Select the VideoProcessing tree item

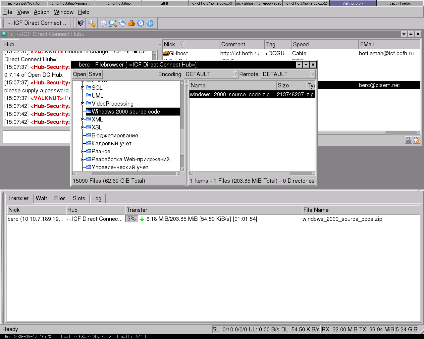(113, 104)
